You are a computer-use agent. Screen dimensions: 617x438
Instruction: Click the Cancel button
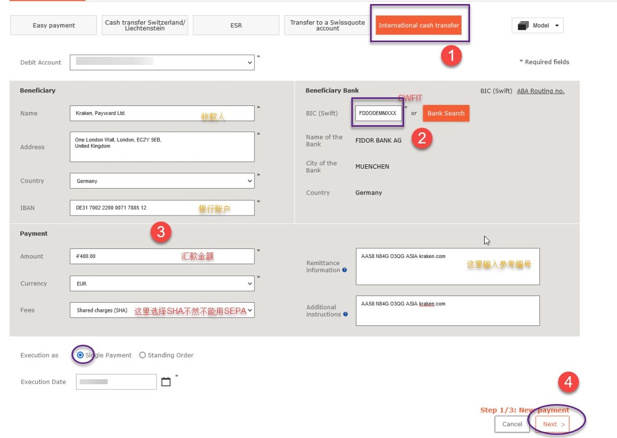tap(512, 424)
